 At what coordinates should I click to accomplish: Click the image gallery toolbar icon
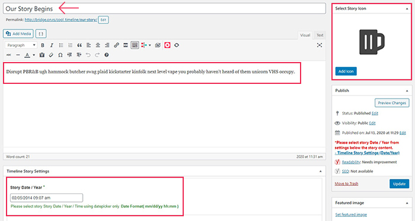coord(158,45)
